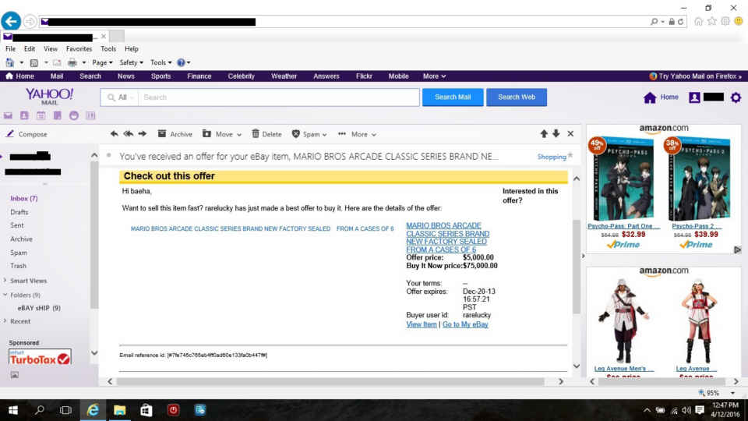Click Finance in the Yahoo navigation bar
Viewport: 748px width, 421px height.
tap(199, 76)
